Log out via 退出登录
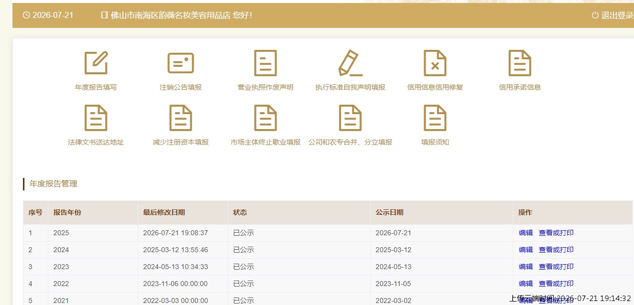The width and height of the screenshot is (634, 305). click(x=613, y=15)
